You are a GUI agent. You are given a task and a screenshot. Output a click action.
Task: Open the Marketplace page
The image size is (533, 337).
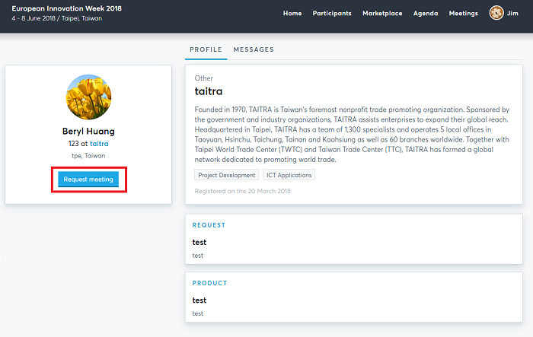(x=382, y=13)
